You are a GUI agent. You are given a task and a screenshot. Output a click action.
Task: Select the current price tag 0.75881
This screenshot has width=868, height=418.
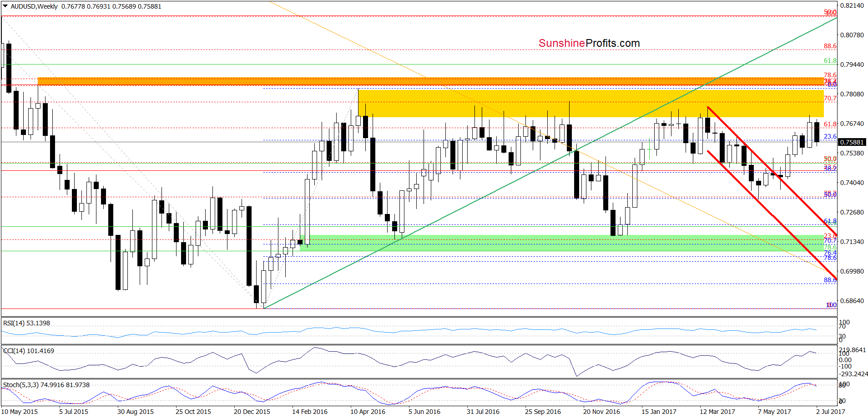(852, 142)
